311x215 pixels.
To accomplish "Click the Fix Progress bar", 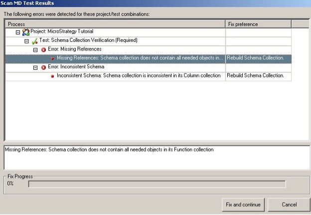I will point(156,184).
